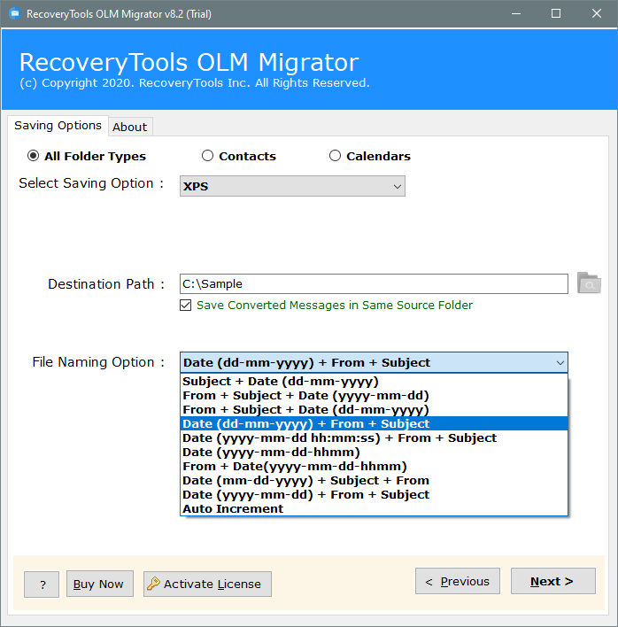Screen dimensions: 618x627
Task: Pick highlighted Date (dd-mm-yyyy) + From + Subject item
Action: point(374,423)
